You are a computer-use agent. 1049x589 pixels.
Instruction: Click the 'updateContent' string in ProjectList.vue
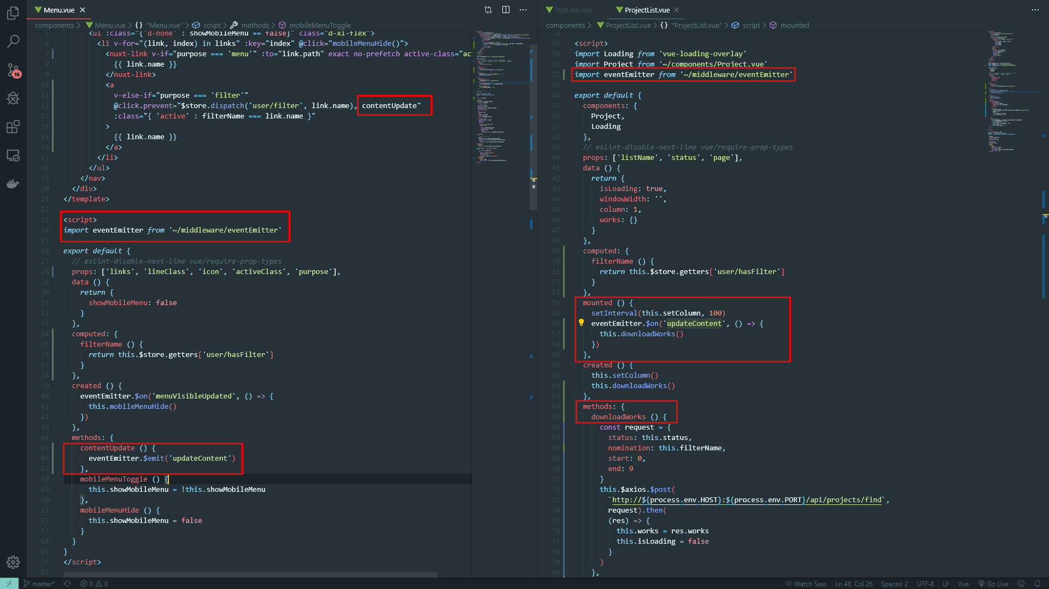(x=694, y=323)
